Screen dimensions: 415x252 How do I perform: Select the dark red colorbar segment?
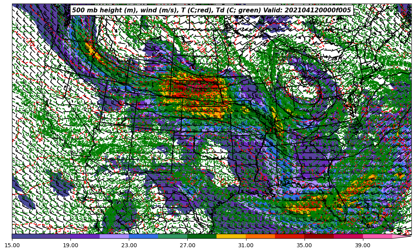click(319, 236)
